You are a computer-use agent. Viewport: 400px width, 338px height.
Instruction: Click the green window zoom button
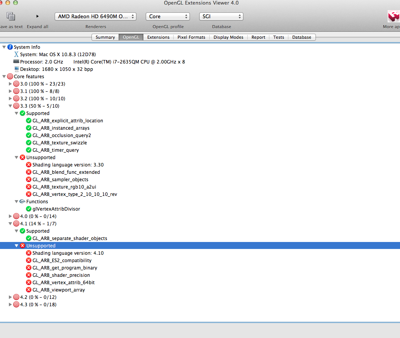coord(15,3)
